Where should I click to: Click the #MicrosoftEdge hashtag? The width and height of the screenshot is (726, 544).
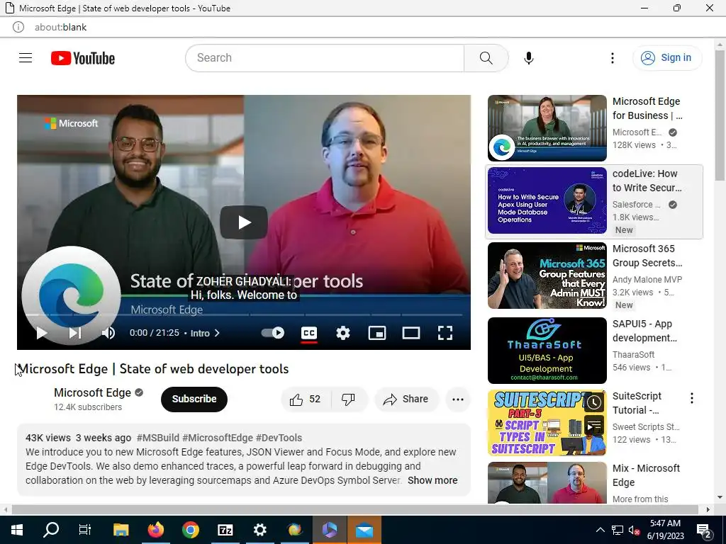218,438
